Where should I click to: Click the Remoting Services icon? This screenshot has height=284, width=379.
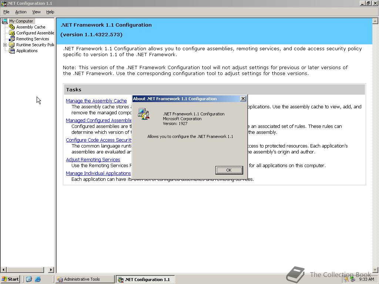[x=11, y=38]
